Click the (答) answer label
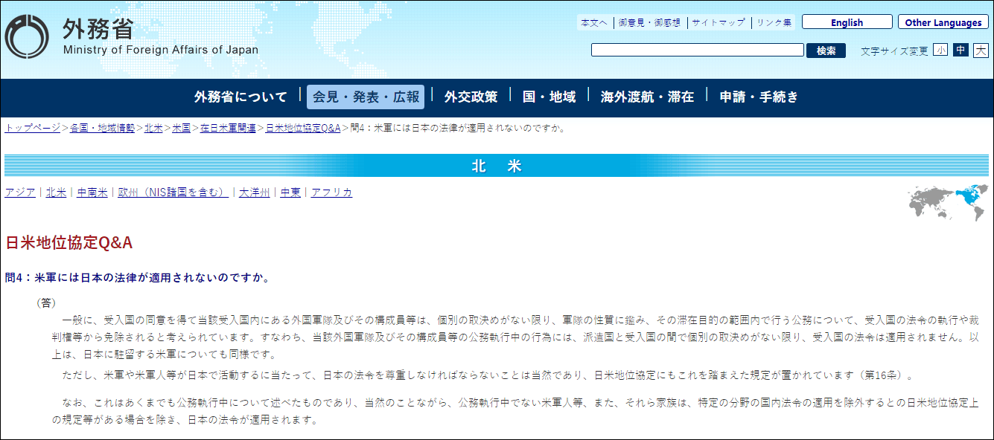Image resolution: width=994 pixels, height=440 pixels. pos(46,303)
